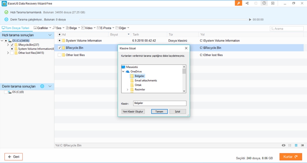Click the orange key activation icon

[x=238, y=3]
